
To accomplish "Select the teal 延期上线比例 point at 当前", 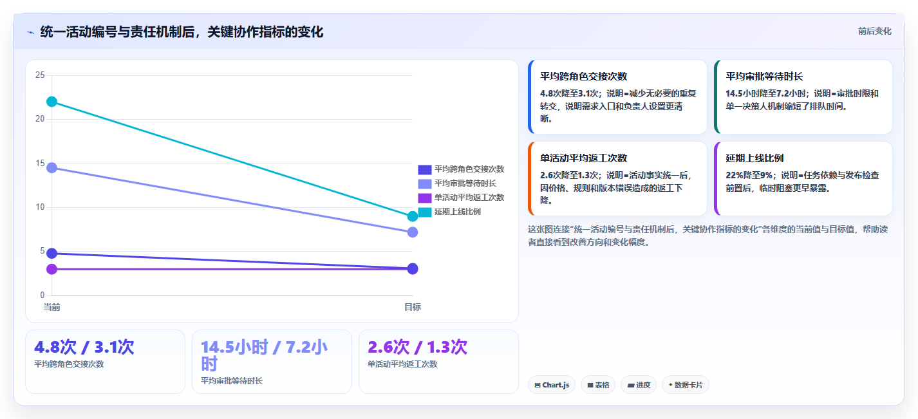I will [x=52, y=102].
